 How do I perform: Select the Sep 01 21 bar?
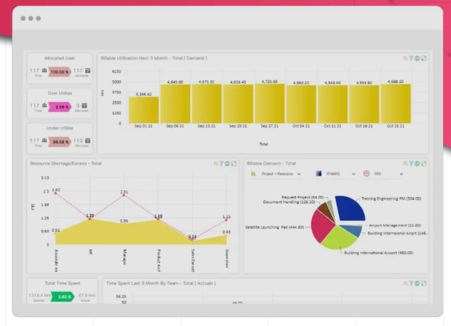coord(143,110)
